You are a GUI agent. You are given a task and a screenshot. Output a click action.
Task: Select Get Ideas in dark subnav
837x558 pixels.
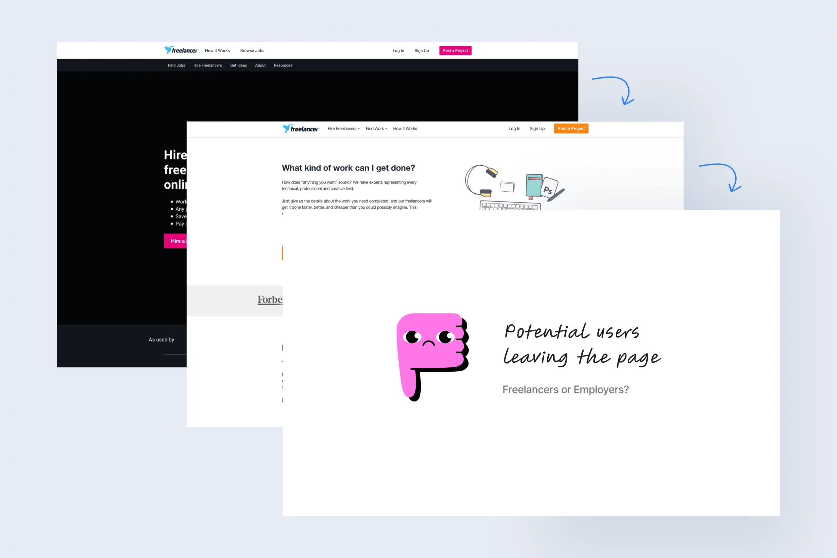point(238,65)
